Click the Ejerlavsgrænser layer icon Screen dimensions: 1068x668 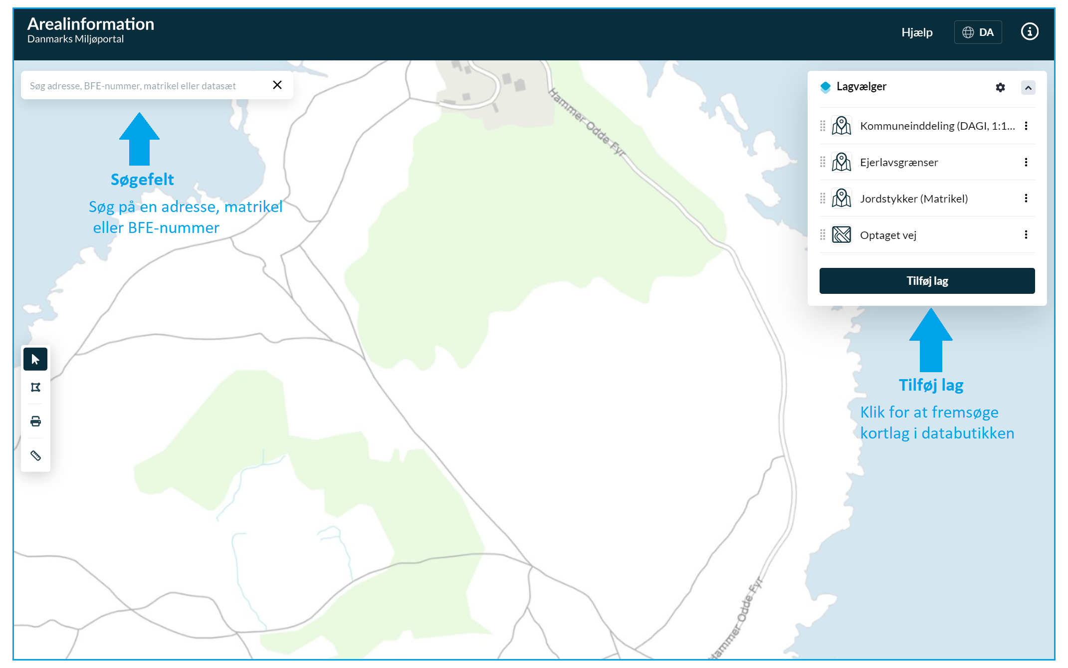click(x=842, y=162)
